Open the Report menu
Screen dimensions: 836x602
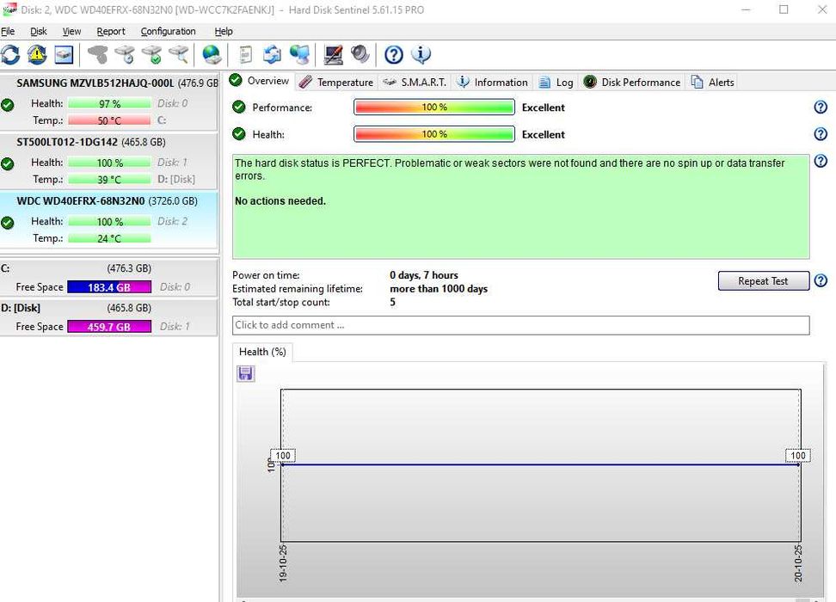pos(111,31)
